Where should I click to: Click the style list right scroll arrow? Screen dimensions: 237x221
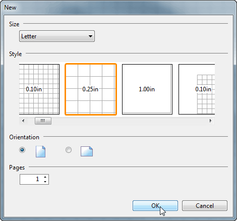[x=210, y=121]
